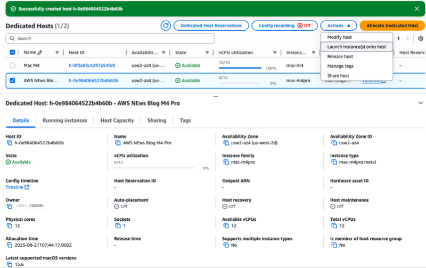
Task: Copy the Host ID value in Details
Action: [x=9, y=143]
